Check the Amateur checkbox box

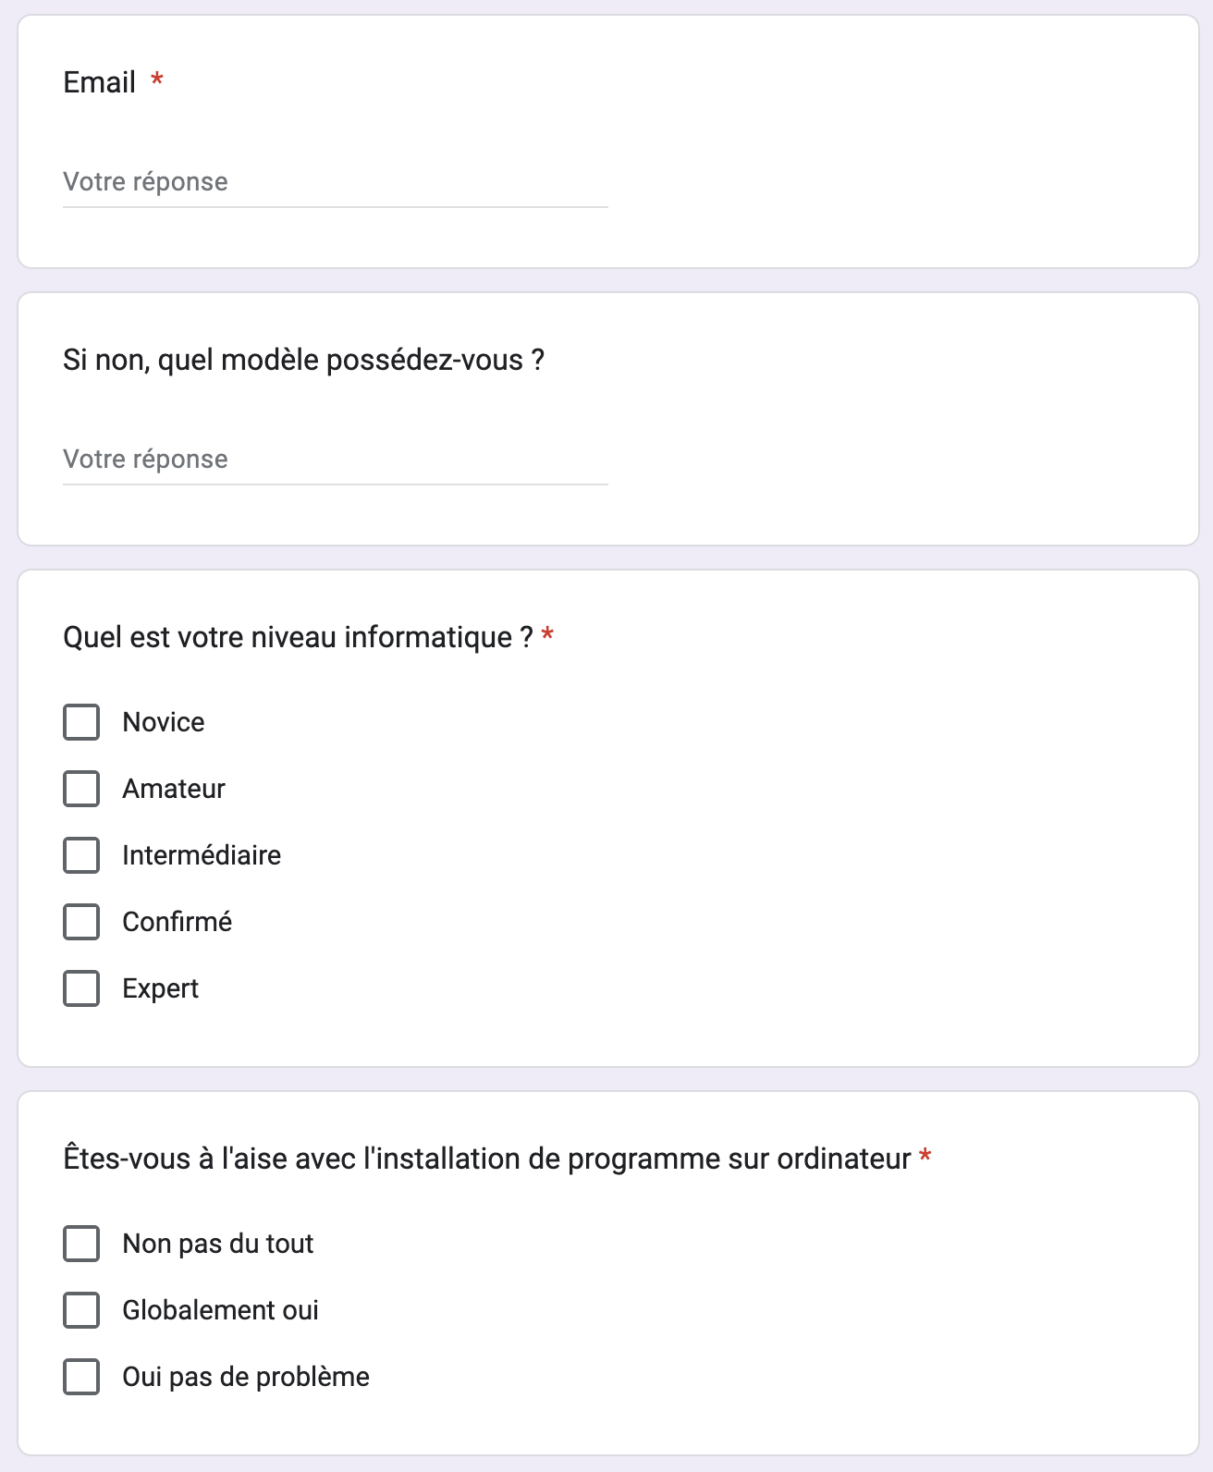tap(81, 789)
